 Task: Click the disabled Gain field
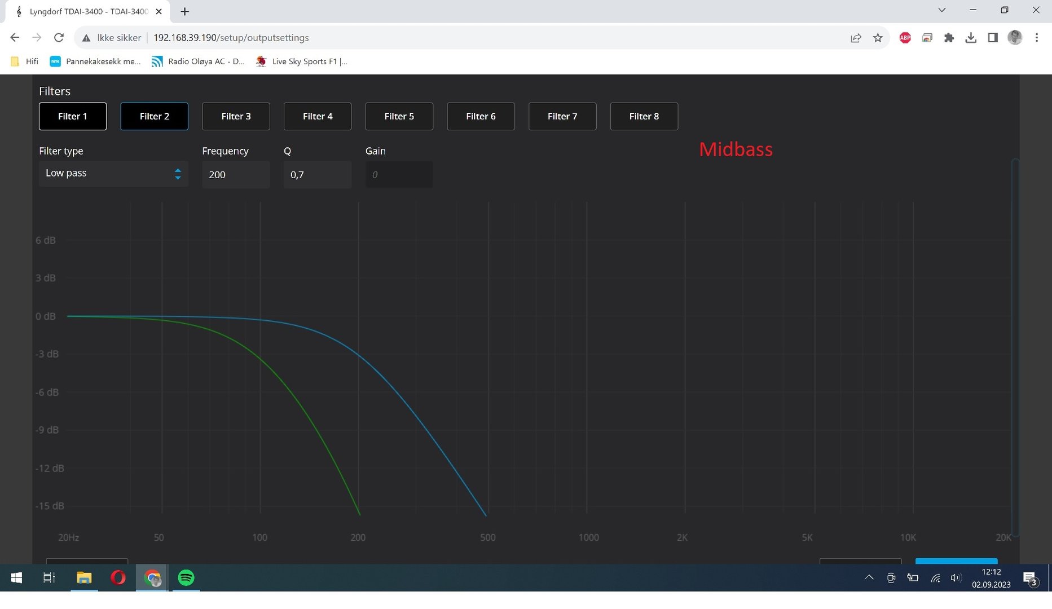(x=399, y=174)
